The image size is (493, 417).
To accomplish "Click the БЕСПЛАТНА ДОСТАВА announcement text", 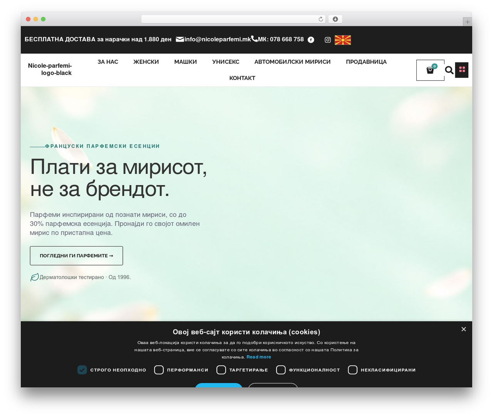I will pyautogui.click(x=98, y=39).
